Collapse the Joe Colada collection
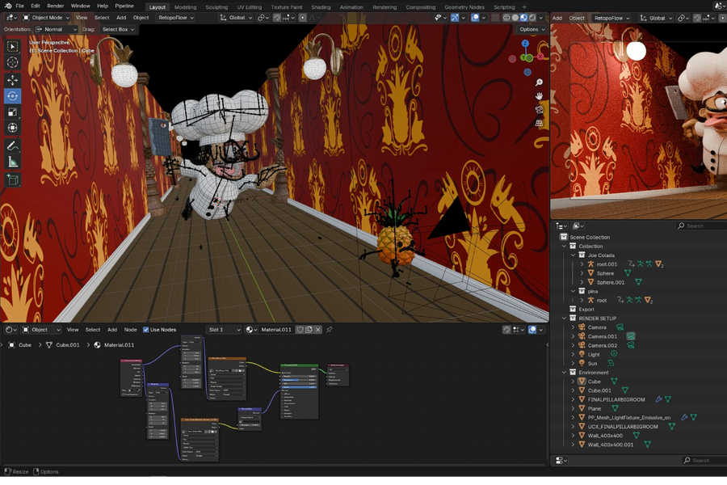This screenshot has width=727, height=485. pos(573,255)
